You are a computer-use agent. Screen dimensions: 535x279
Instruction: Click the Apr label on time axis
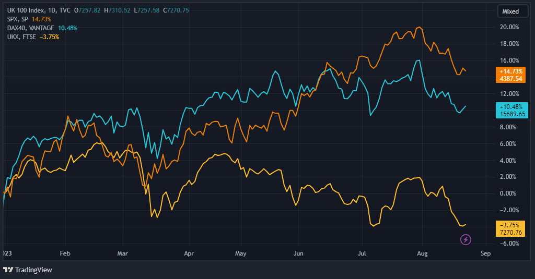click(189, 254)
